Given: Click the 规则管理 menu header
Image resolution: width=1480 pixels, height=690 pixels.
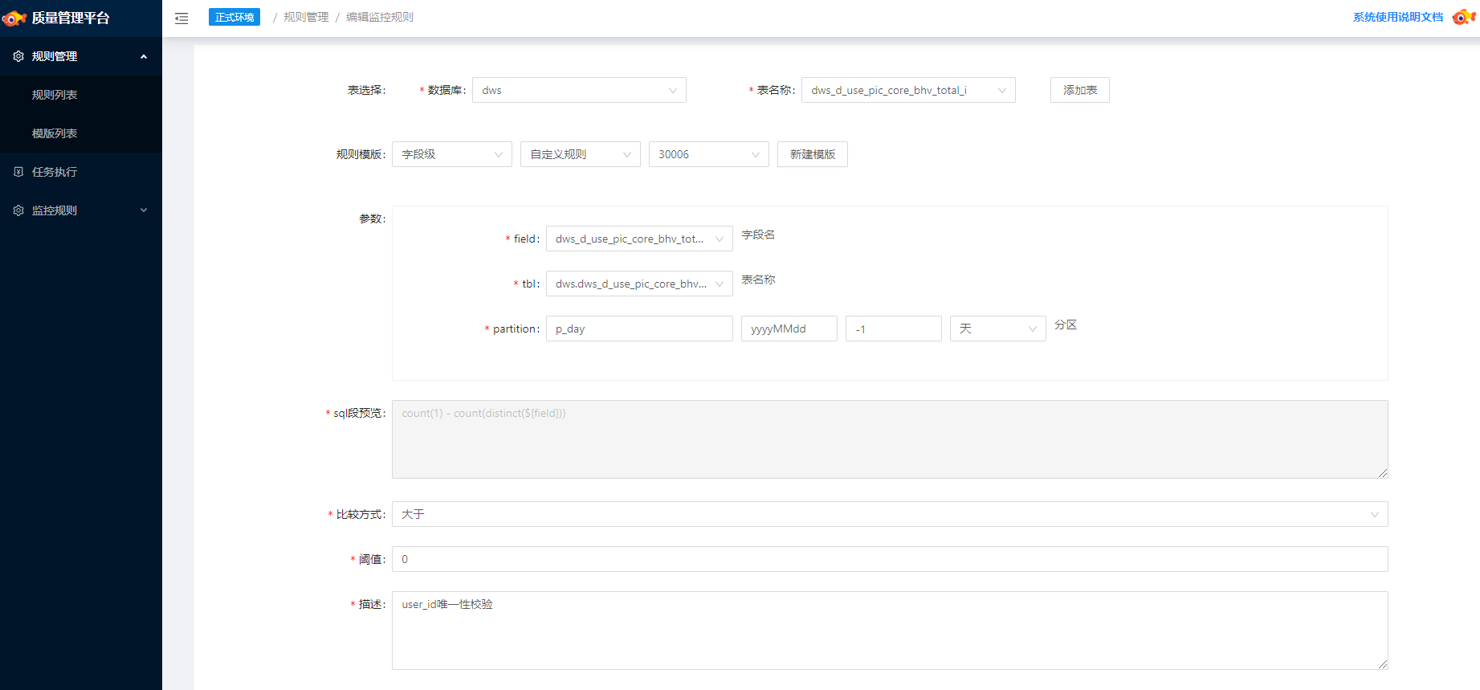Looking at the screenshot, I should point(81,56).
